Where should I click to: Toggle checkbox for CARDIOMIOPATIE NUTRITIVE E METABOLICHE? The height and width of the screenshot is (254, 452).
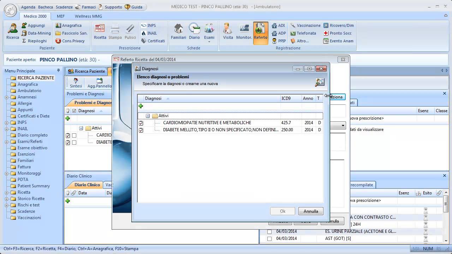pos(141,123)
